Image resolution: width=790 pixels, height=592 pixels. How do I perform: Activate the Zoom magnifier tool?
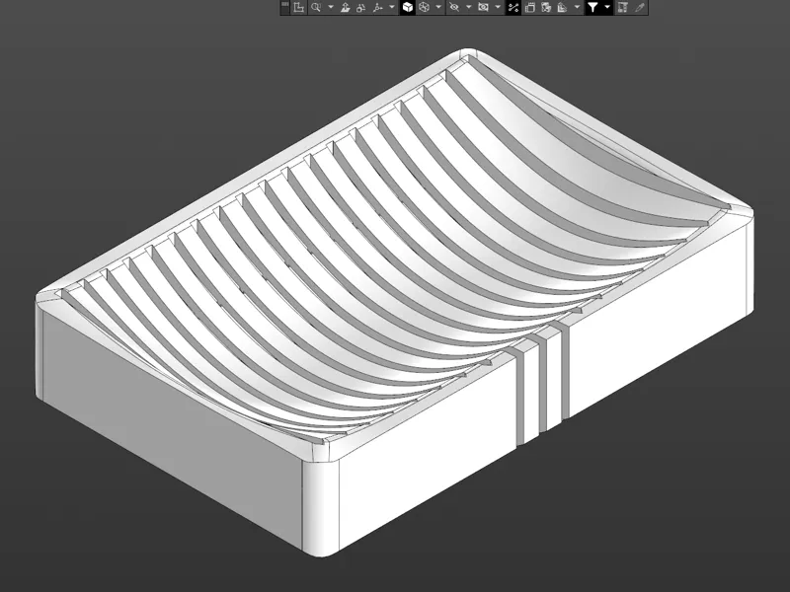(316, 7)
